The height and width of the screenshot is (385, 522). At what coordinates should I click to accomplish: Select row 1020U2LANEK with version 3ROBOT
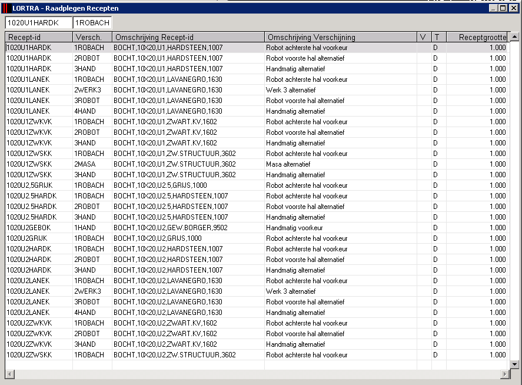(x=258, y=302)
